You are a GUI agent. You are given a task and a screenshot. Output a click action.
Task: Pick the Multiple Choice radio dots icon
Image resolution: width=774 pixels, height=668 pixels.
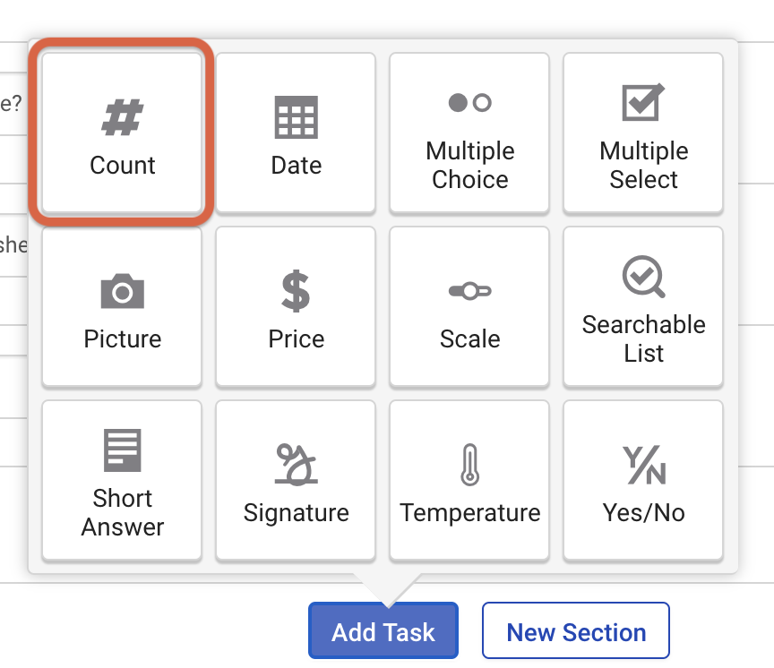pos(470,103)
